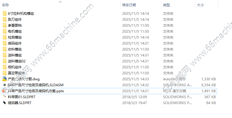232x118 pixels.
Task: Select the 检测模组 folder name
Action: click(15, 37)
